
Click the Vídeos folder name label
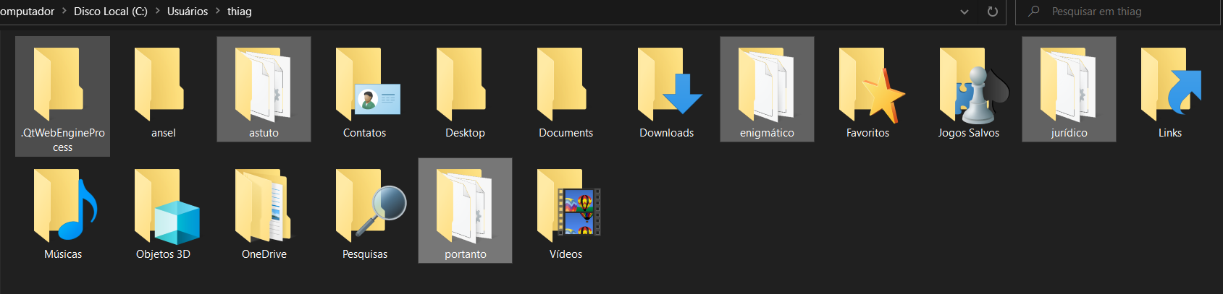566,254
